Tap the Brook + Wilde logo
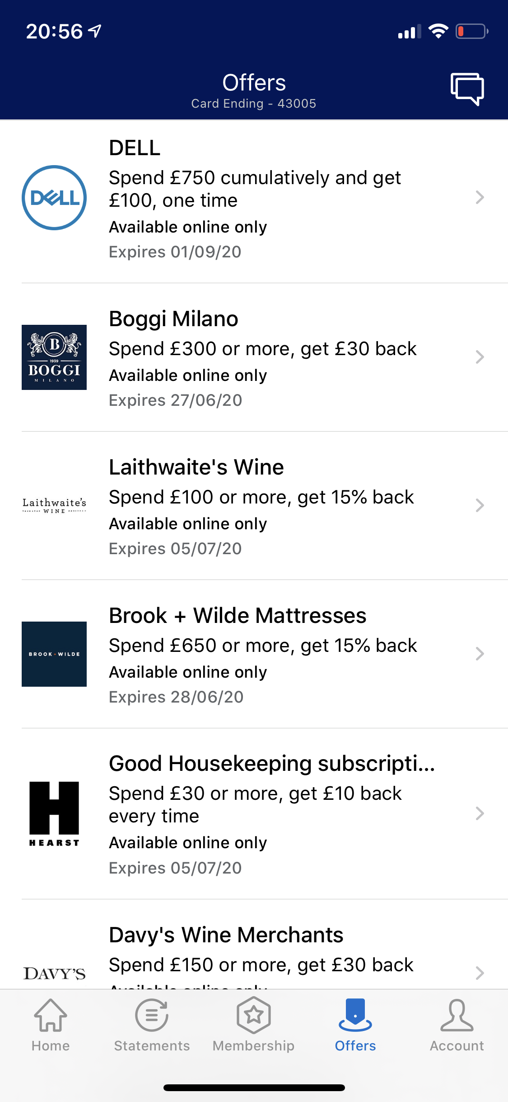This screenshot has height=1102, width=508. (54, 654)
